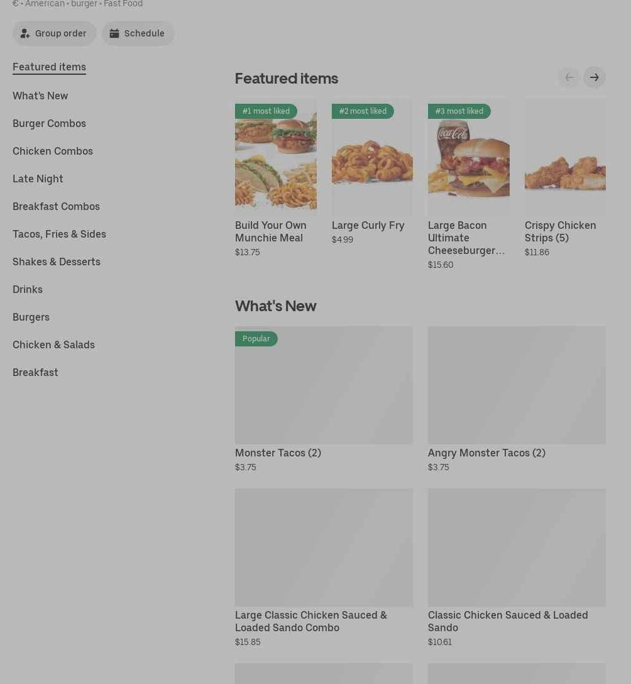Screen dimensions: 631x684
Task: Click the Popular badge on Monster Tacos
Action: pyautogui.click(x=256, y=339)
